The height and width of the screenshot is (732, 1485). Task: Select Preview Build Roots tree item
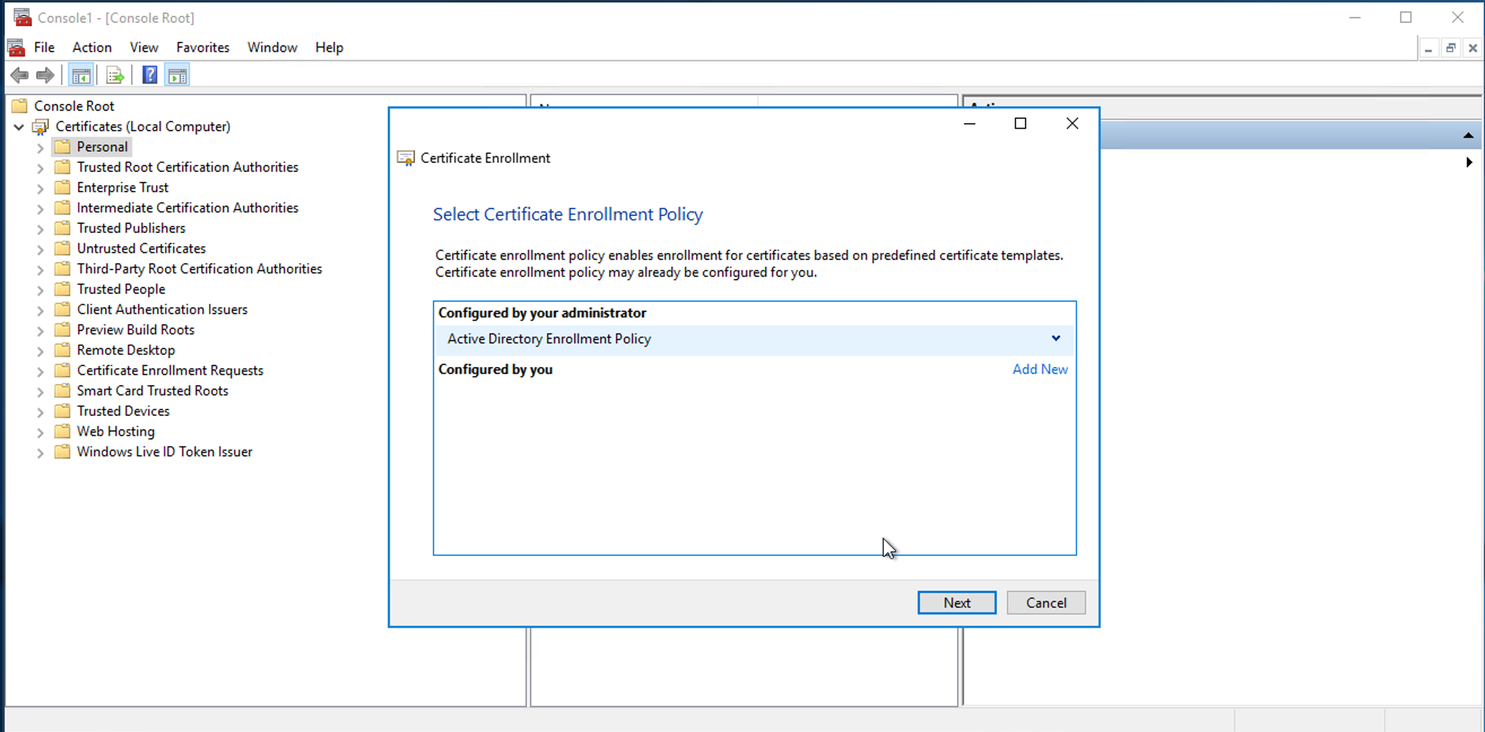[136, 330]
